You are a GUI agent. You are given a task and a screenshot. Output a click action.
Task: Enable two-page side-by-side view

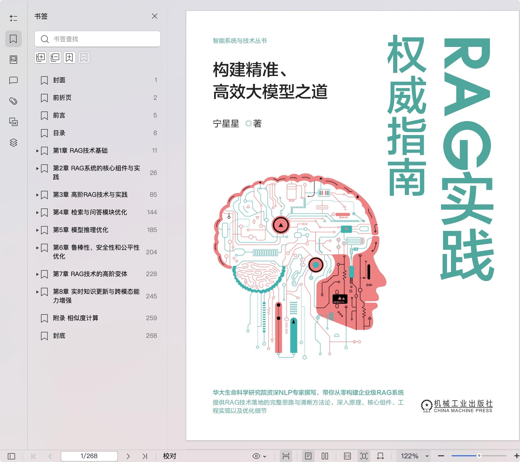[324, 456]
